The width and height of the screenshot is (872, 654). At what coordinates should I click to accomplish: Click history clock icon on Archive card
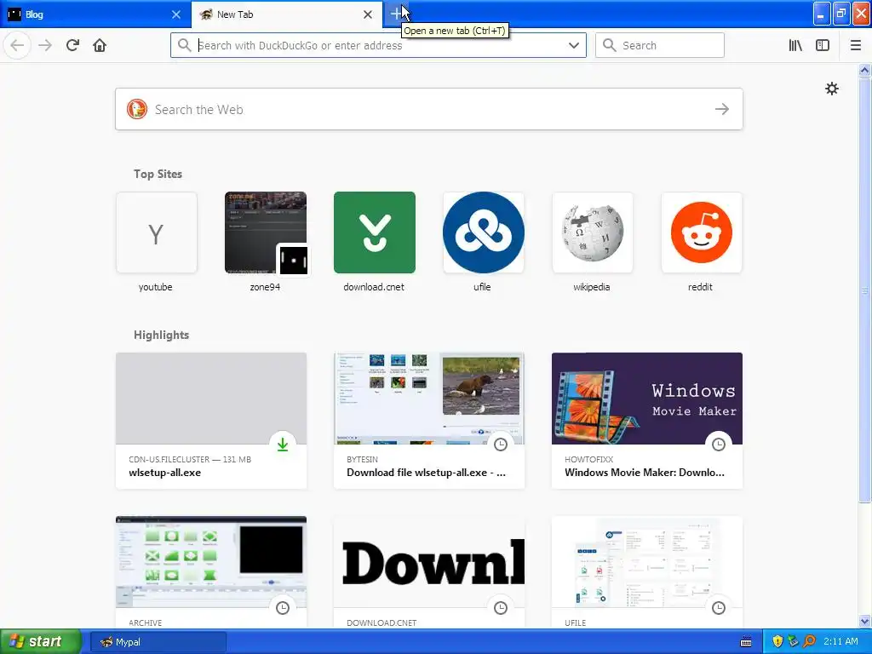coord(283,608)
